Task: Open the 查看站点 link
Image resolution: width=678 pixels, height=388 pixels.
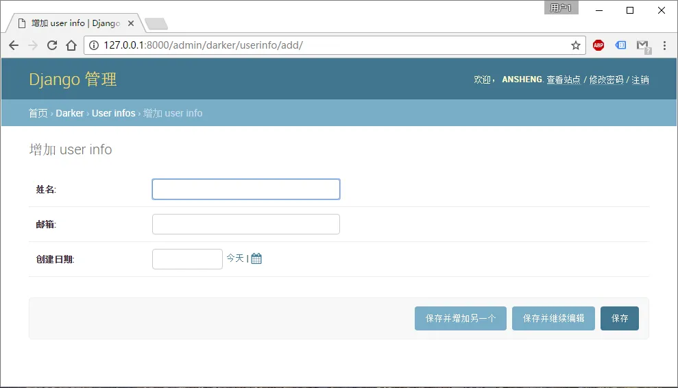Action: [564, 80]
